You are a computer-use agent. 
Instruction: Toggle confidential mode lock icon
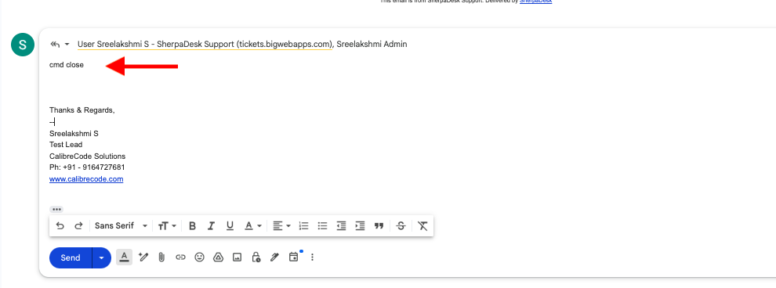tap(256, 257)
